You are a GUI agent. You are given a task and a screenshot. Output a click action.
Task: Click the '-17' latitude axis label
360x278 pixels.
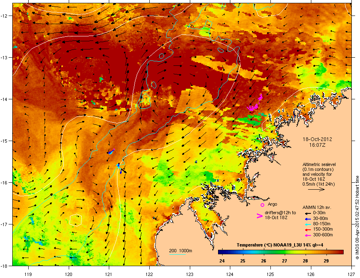[x=4, y=224]
